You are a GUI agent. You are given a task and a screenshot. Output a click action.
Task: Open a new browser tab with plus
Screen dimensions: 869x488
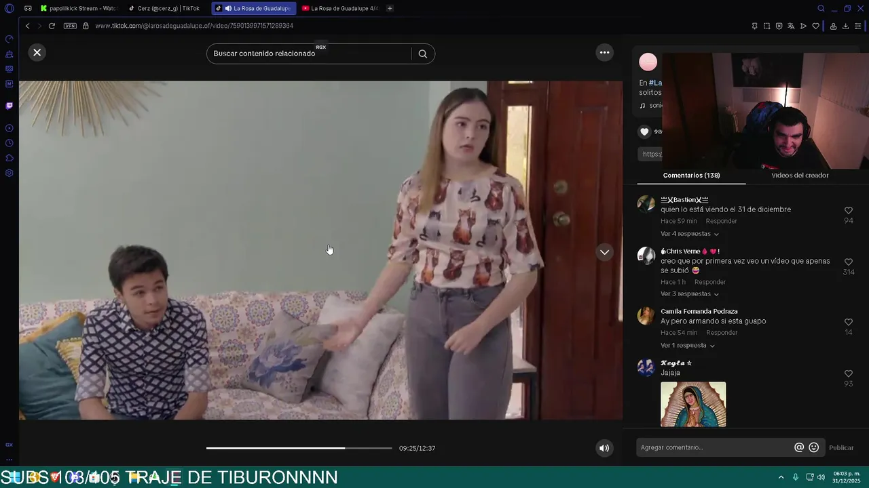[390, 8]
